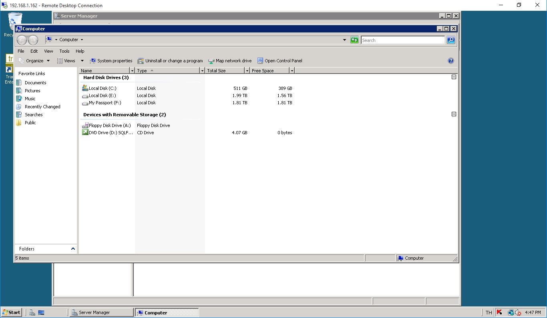
Task: Click the Computer taskbar button
Action: 167,312
